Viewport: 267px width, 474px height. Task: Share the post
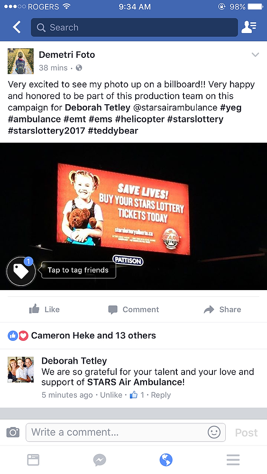pos(222,309)
